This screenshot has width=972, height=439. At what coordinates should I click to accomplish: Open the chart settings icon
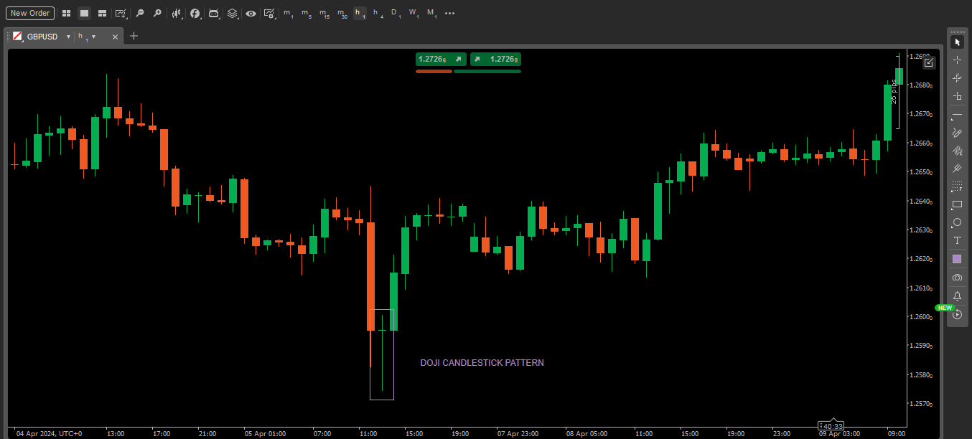point(269,13)
